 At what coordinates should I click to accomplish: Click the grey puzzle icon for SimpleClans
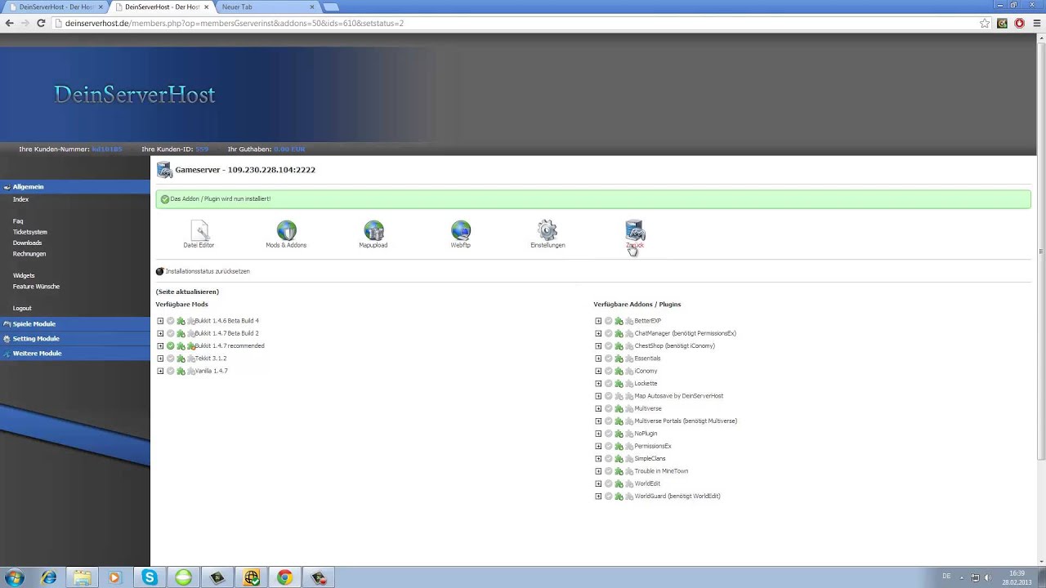[x=628, y=459]
